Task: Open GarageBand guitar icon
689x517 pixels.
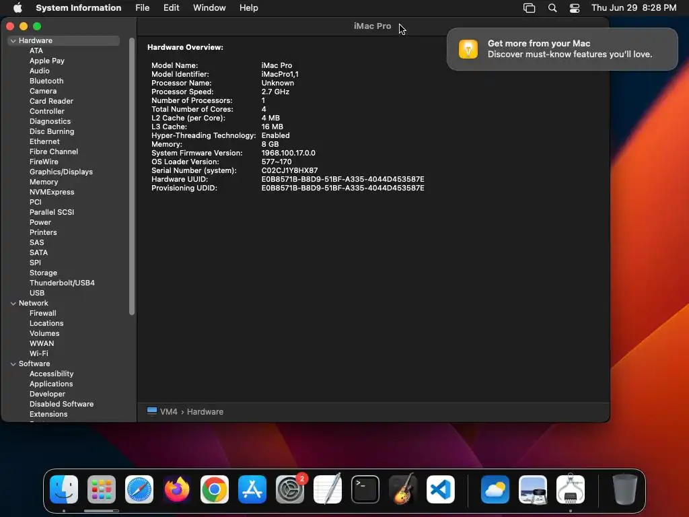Action: [x=403, y=489]
